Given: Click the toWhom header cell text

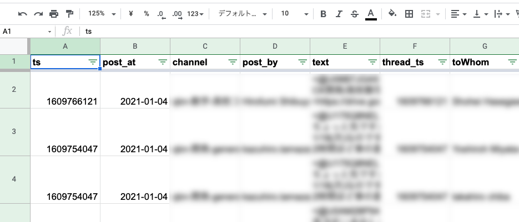Looking at the screenshot, I should [x=470, y=62].
